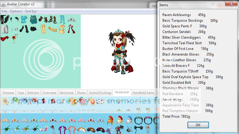Open the Sort by menu
239x134 pixels.
click(x=31, y=11)
